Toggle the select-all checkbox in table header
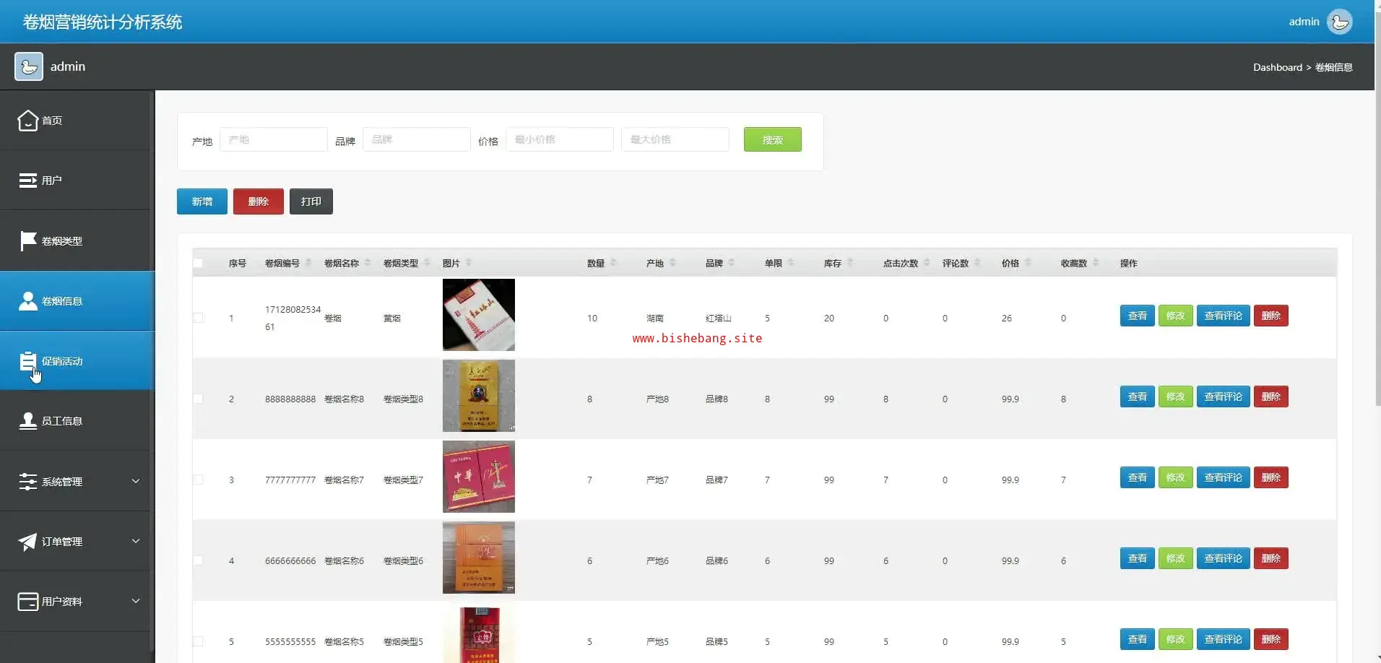 click(198, 263)
